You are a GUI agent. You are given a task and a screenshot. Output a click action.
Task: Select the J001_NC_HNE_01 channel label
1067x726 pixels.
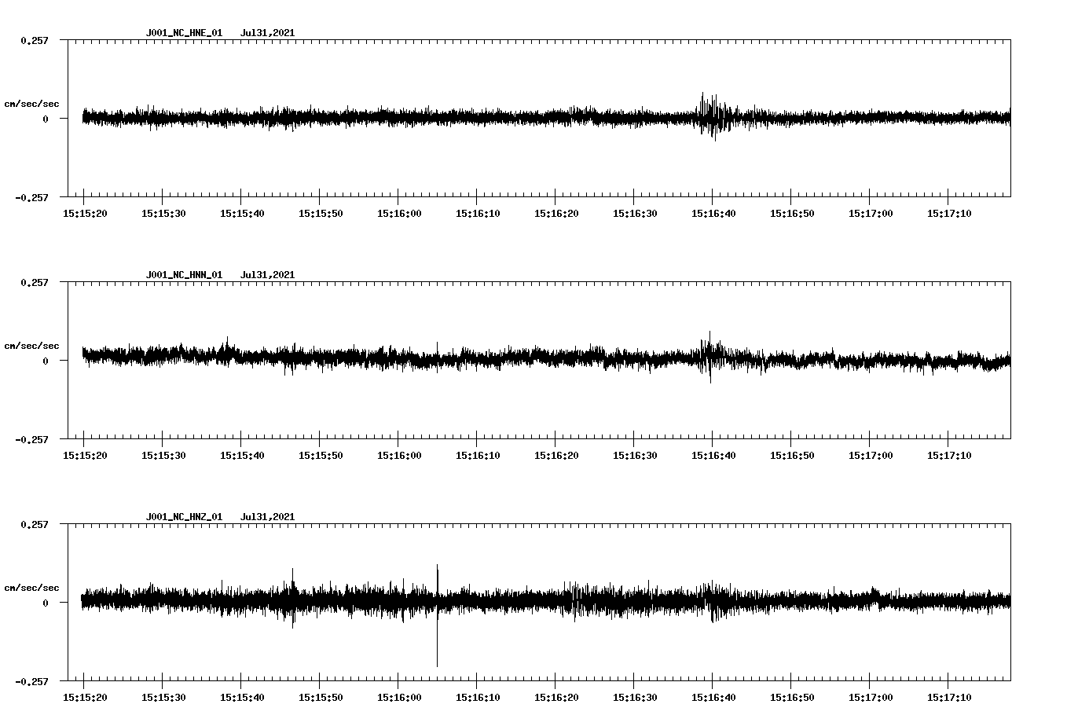pos(184,33)
